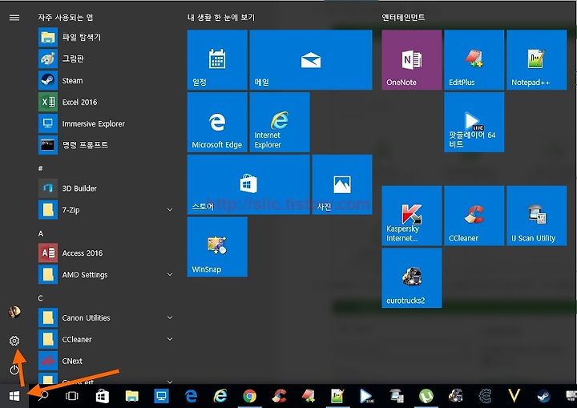Open EditPlus on the taskbar

click(309, 396)
